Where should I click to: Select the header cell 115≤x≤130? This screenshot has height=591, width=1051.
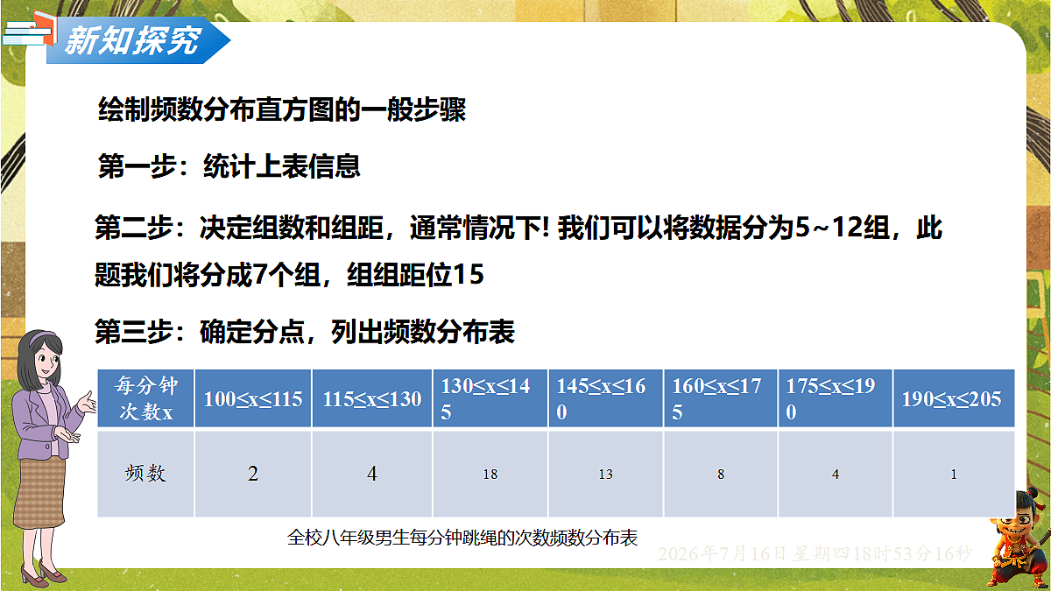point(372,398)
